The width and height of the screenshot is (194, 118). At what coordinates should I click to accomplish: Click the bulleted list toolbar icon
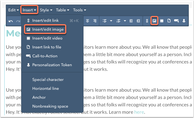105,21
